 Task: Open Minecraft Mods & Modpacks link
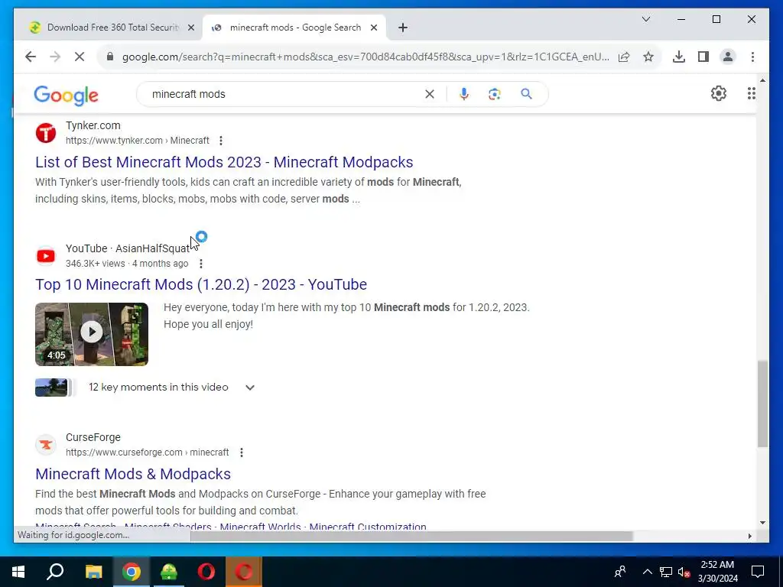point(133,474)
